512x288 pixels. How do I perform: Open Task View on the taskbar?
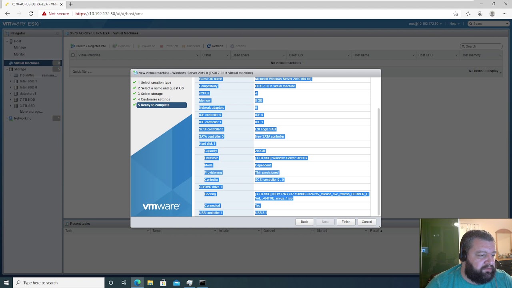click(x=124, y=283)
